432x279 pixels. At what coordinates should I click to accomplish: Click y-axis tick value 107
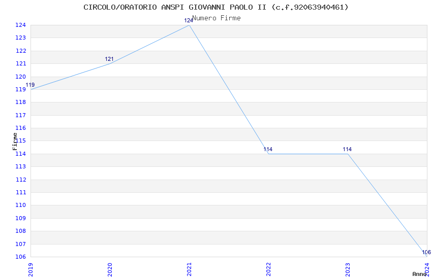coord(21,244)
